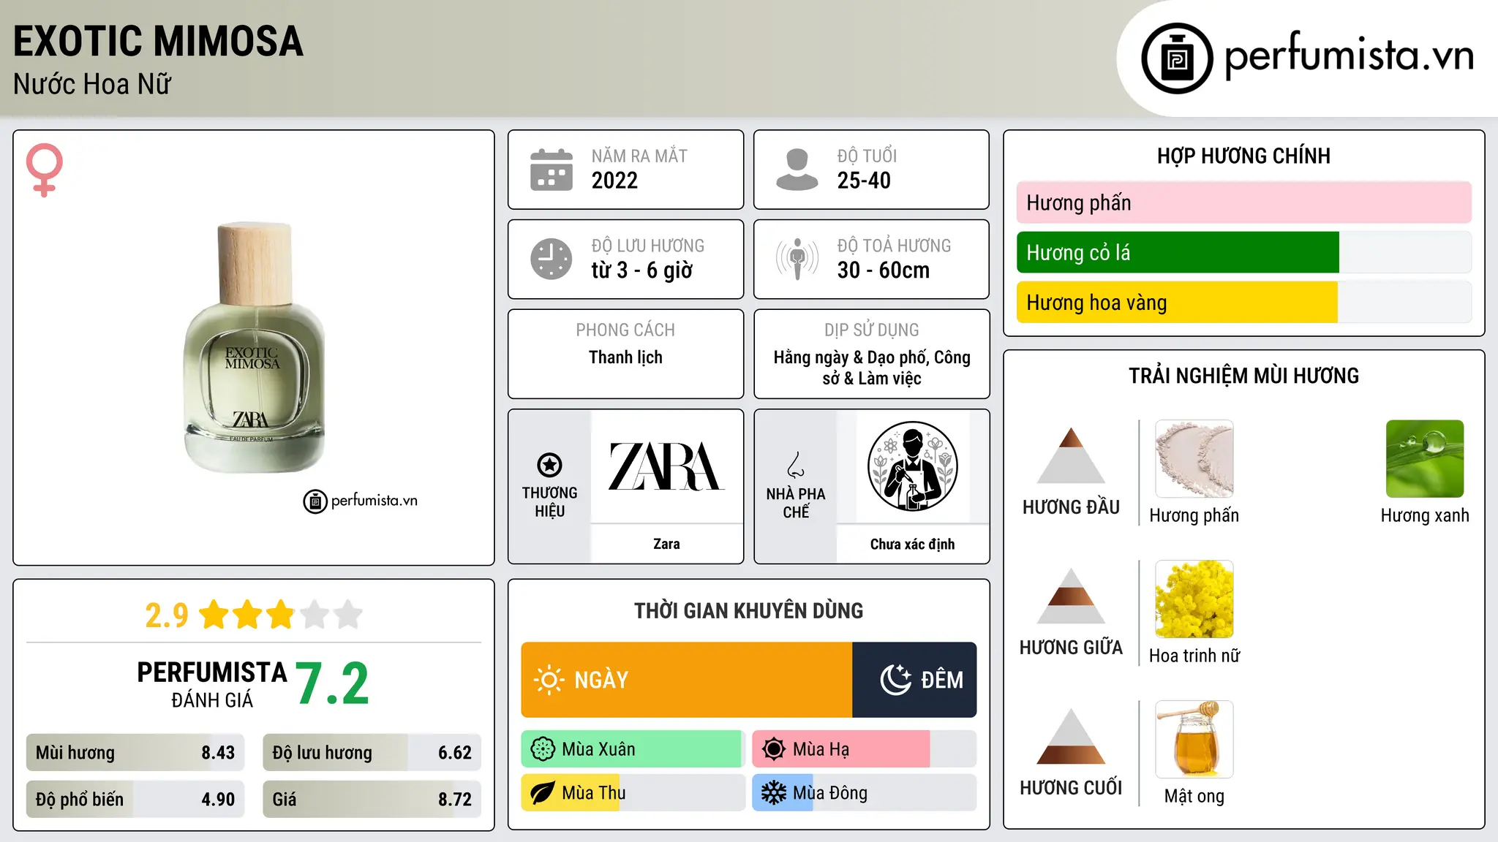Click the sillage value 30 - 60cm
This screenshot has width=1498, height=842.
(x=884, y=270)
